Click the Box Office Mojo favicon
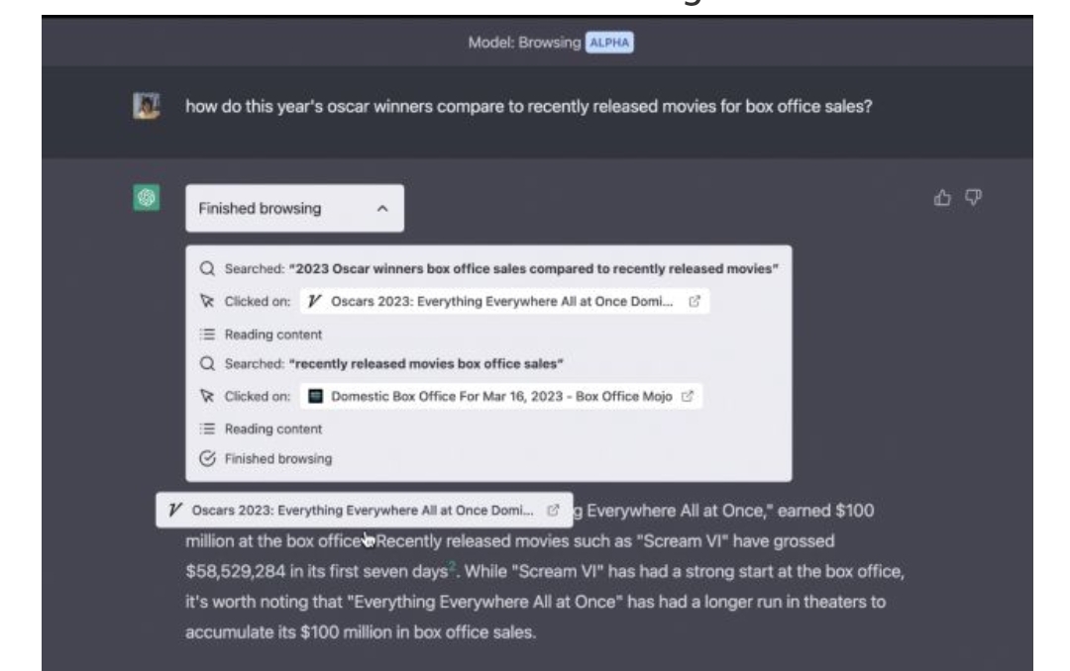This screenshot has height=671, width=1070. (317, 398)
